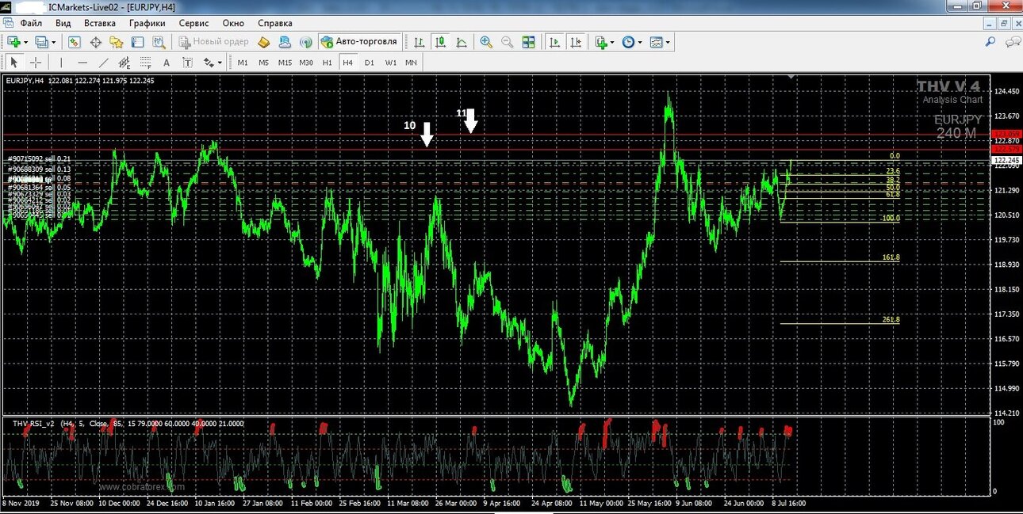Open the add indicators icon
This screenshot has height=514, width=1023.
(601, 42)
